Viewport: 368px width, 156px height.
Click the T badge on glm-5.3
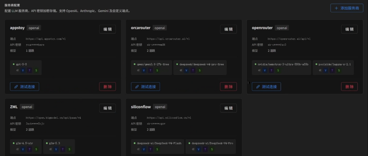[x=63, y=149]
